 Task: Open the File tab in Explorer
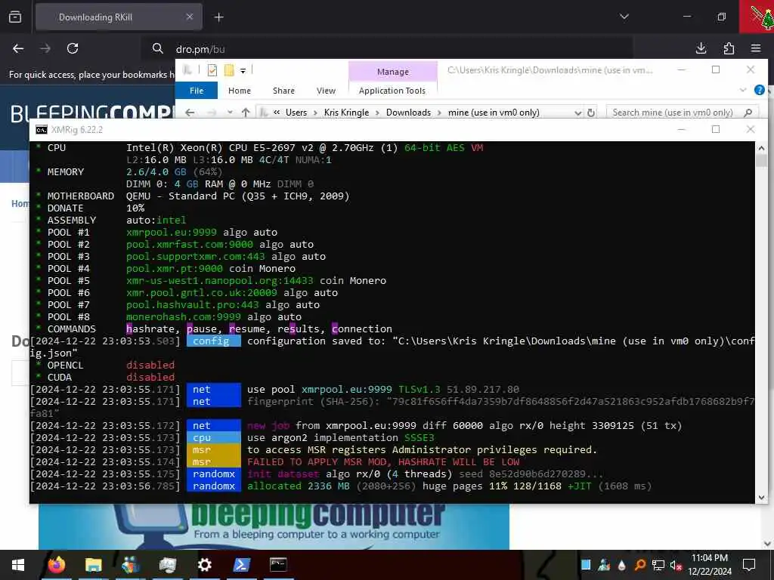tap(197, 91)
